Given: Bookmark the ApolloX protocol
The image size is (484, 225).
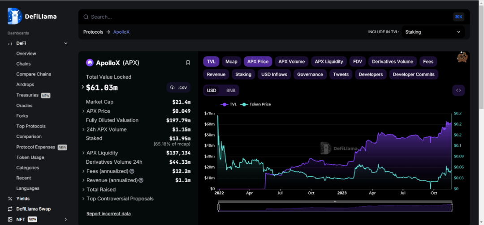Looking at the screenshot, I should [x=188, y=63].
